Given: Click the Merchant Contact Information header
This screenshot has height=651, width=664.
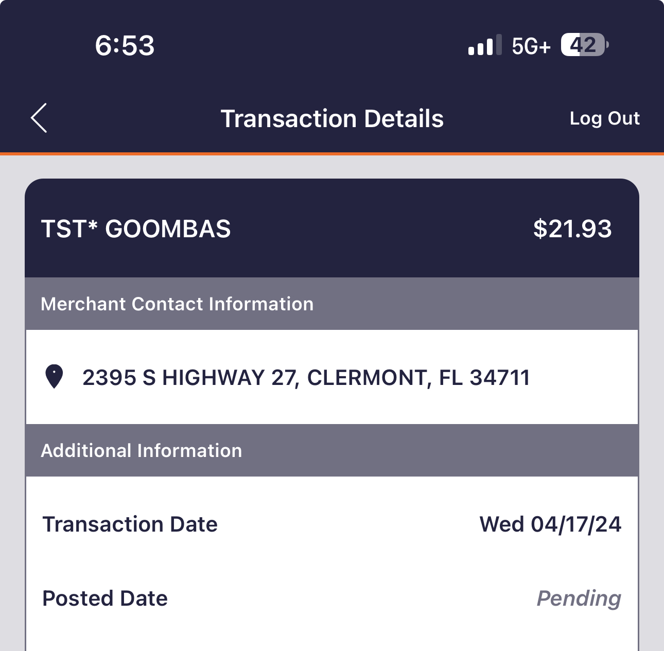Looking at the screenshot, I should pos(177,304).
